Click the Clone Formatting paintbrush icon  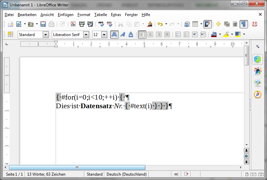pyautogui.click(x=150, y=24)
